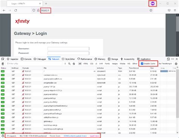Click the xfinity logo

22,21
